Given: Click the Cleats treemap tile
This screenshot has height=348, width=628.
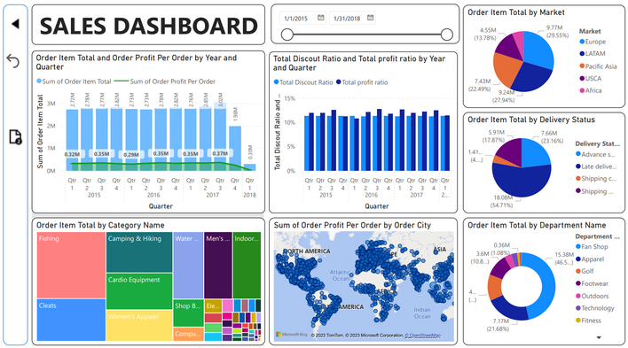Looking at the screenshot, I should click(x=71, y=320).
